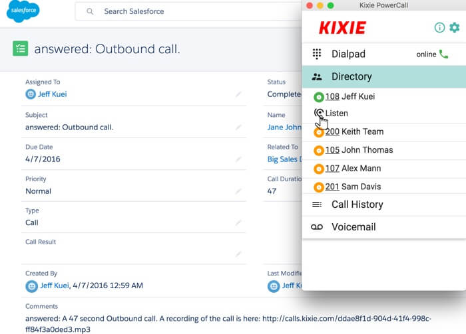Select the recording URL in Comments
Viewport: 466px width, 334px height.
[x=228, y=324]
